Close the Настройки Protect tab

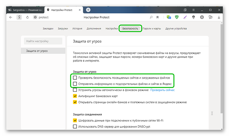point(79,10)
